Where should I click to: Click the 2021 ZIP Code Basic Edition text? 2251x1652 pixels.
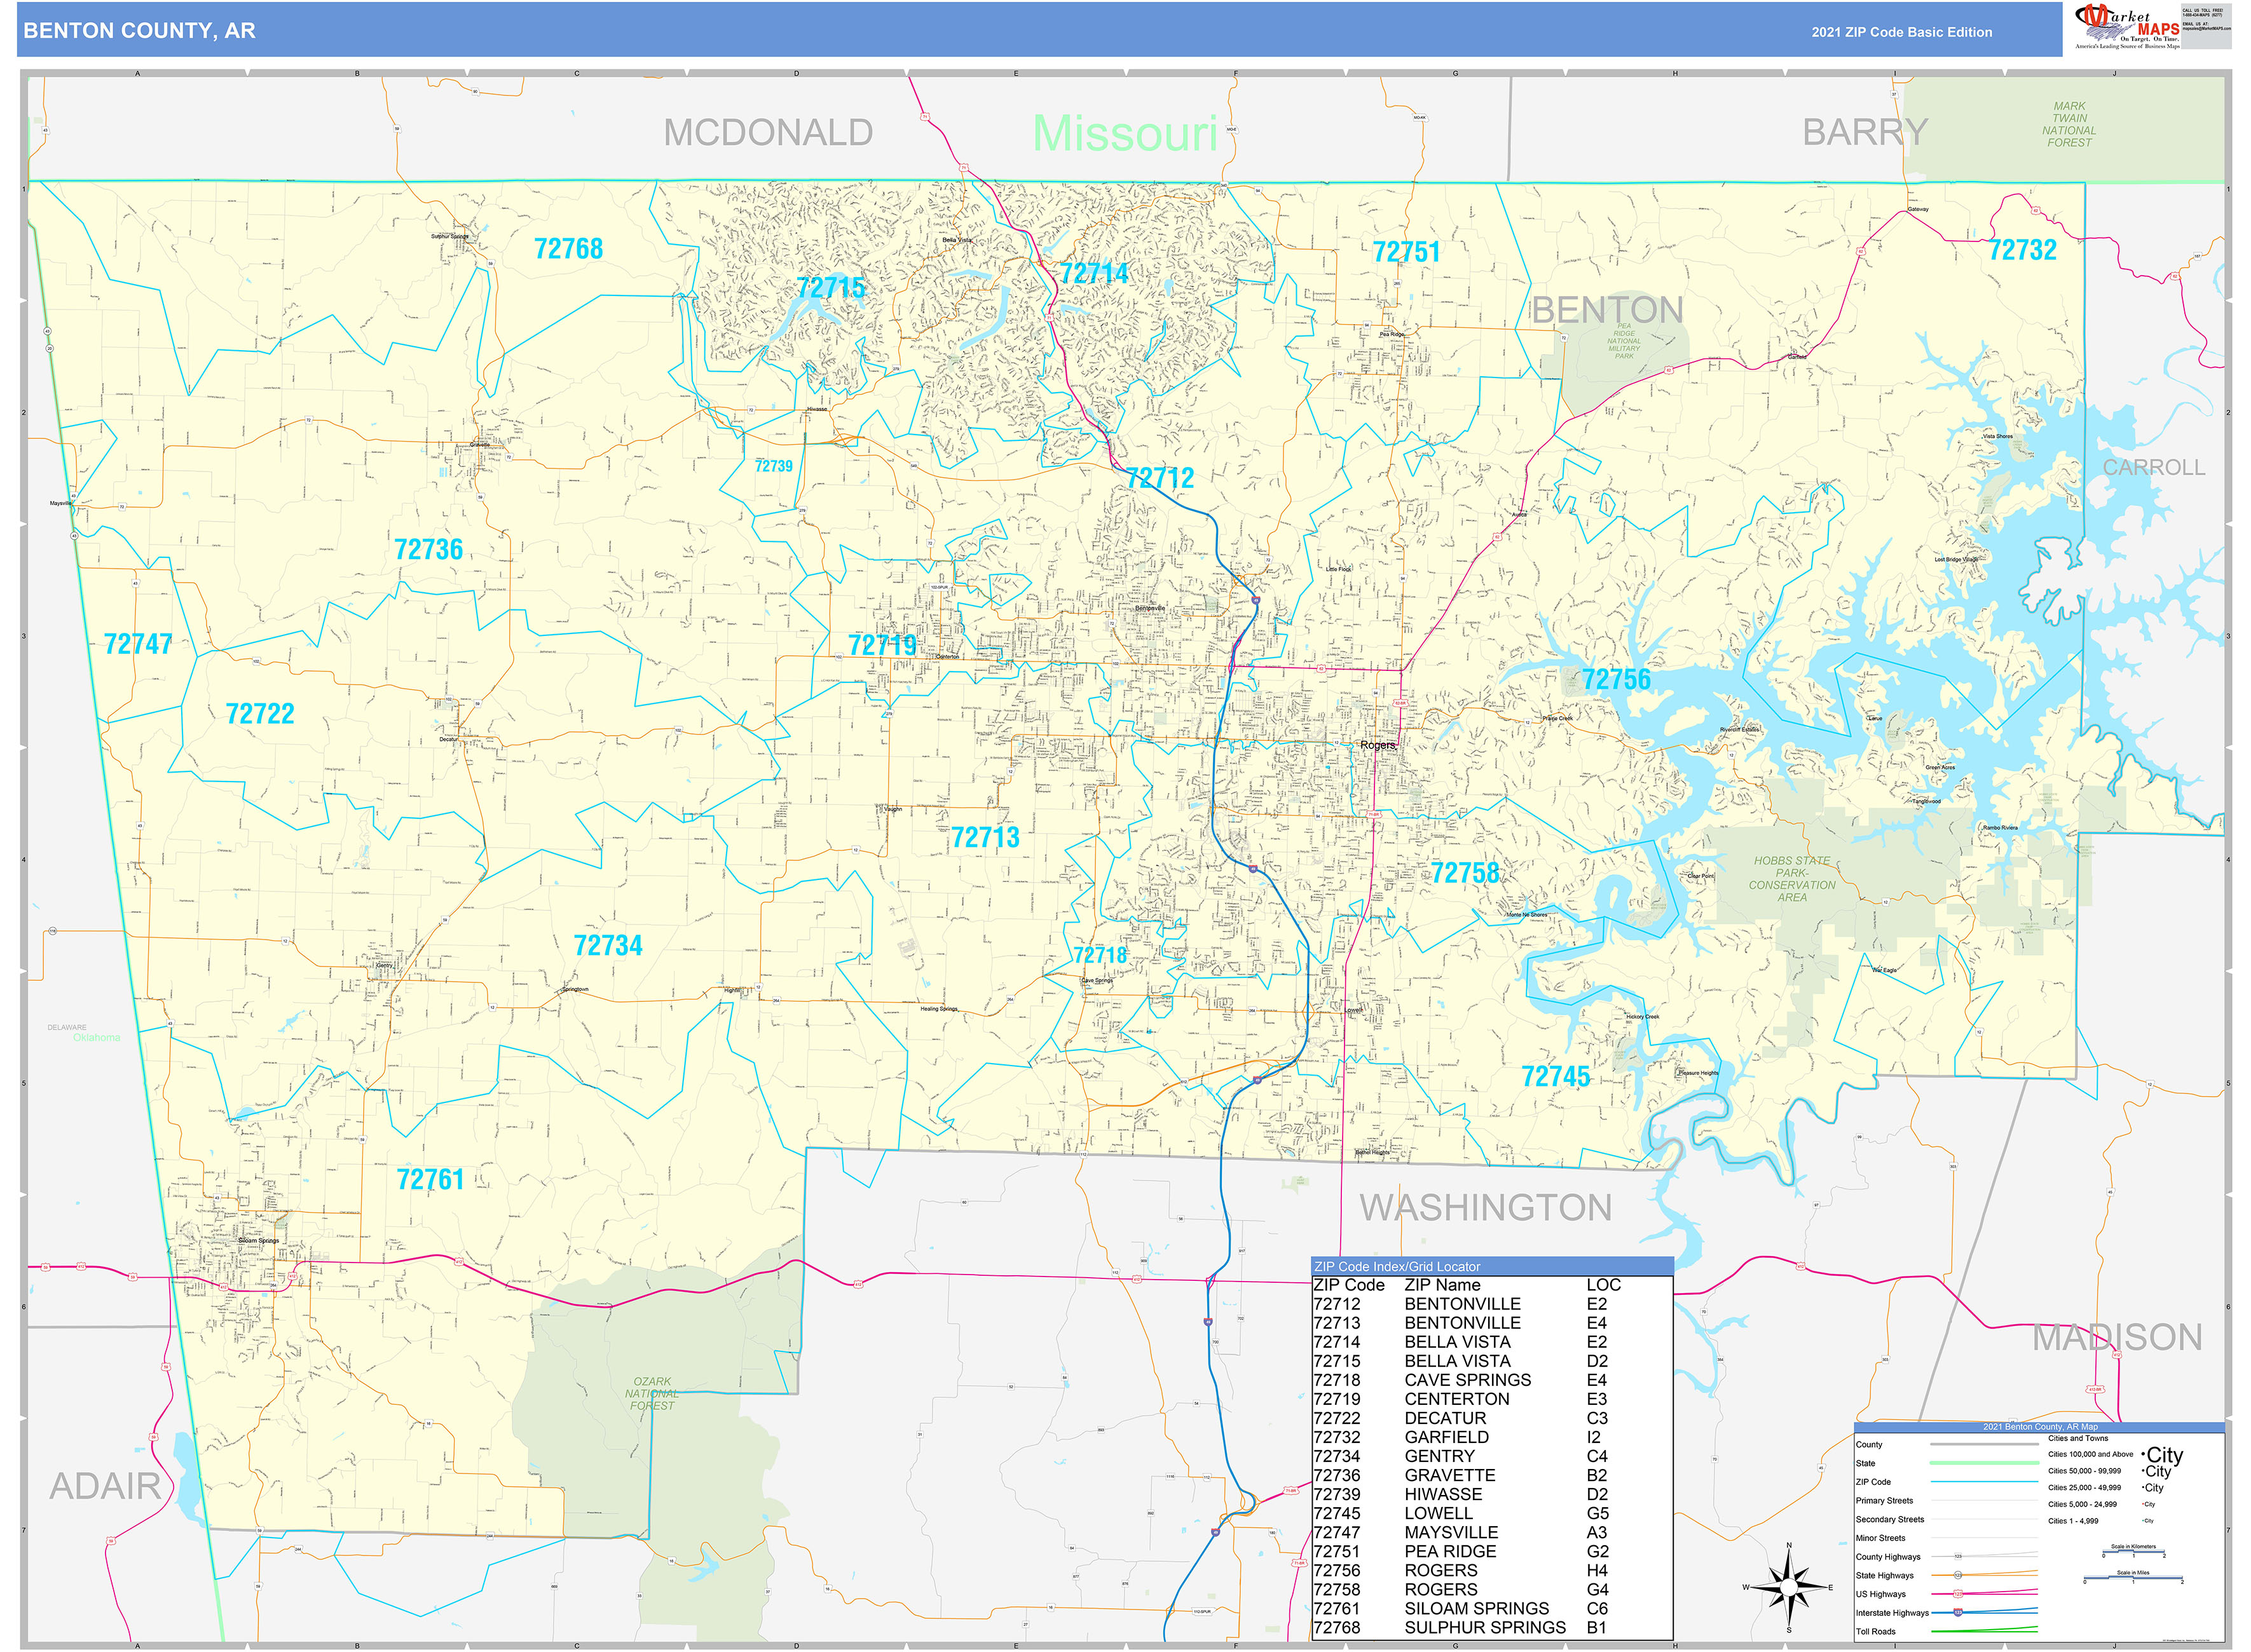coord(1901,32)
